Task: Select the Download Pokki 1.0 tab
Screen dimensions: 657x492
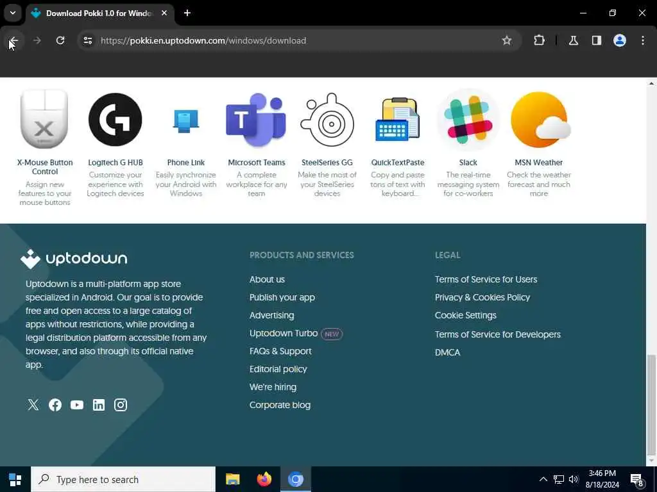Action: (x=101, y=13)
